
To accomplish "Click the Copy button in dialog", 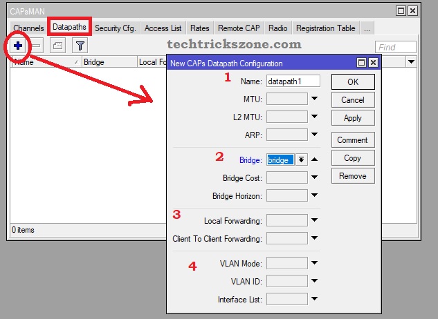I will [x=352, y=158].
